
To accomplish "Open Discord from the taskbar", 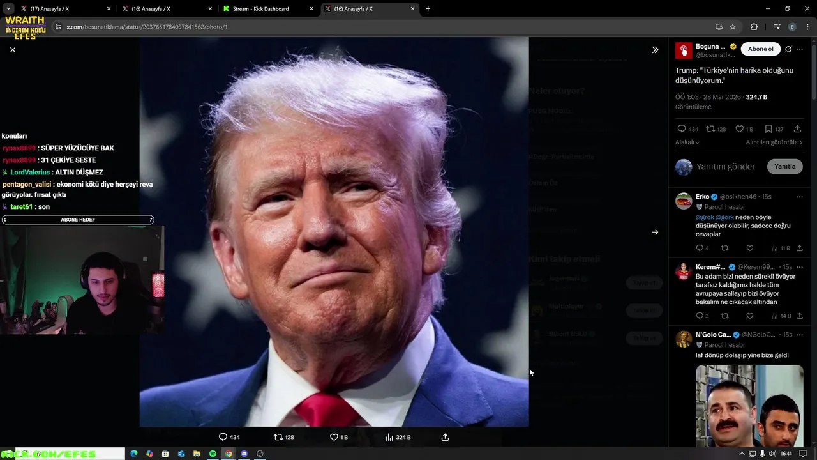I will tap(244, 454).
